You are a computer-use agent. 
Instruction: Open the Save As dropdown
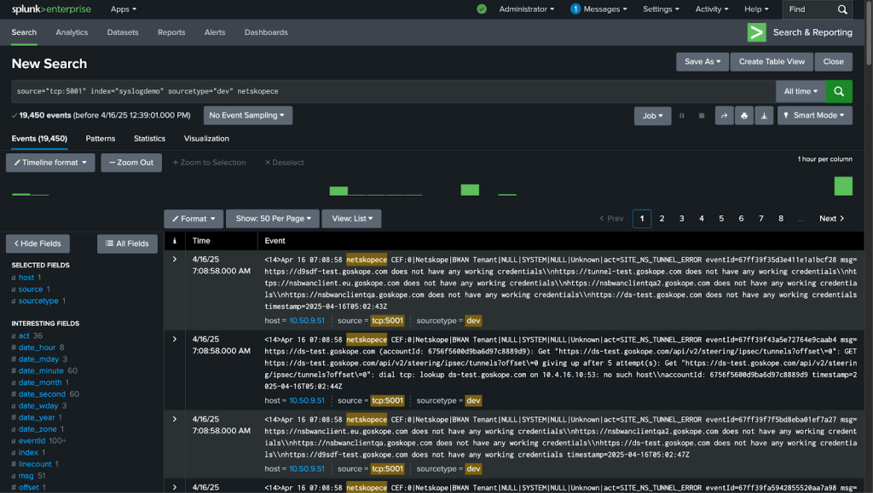point(702,61)
